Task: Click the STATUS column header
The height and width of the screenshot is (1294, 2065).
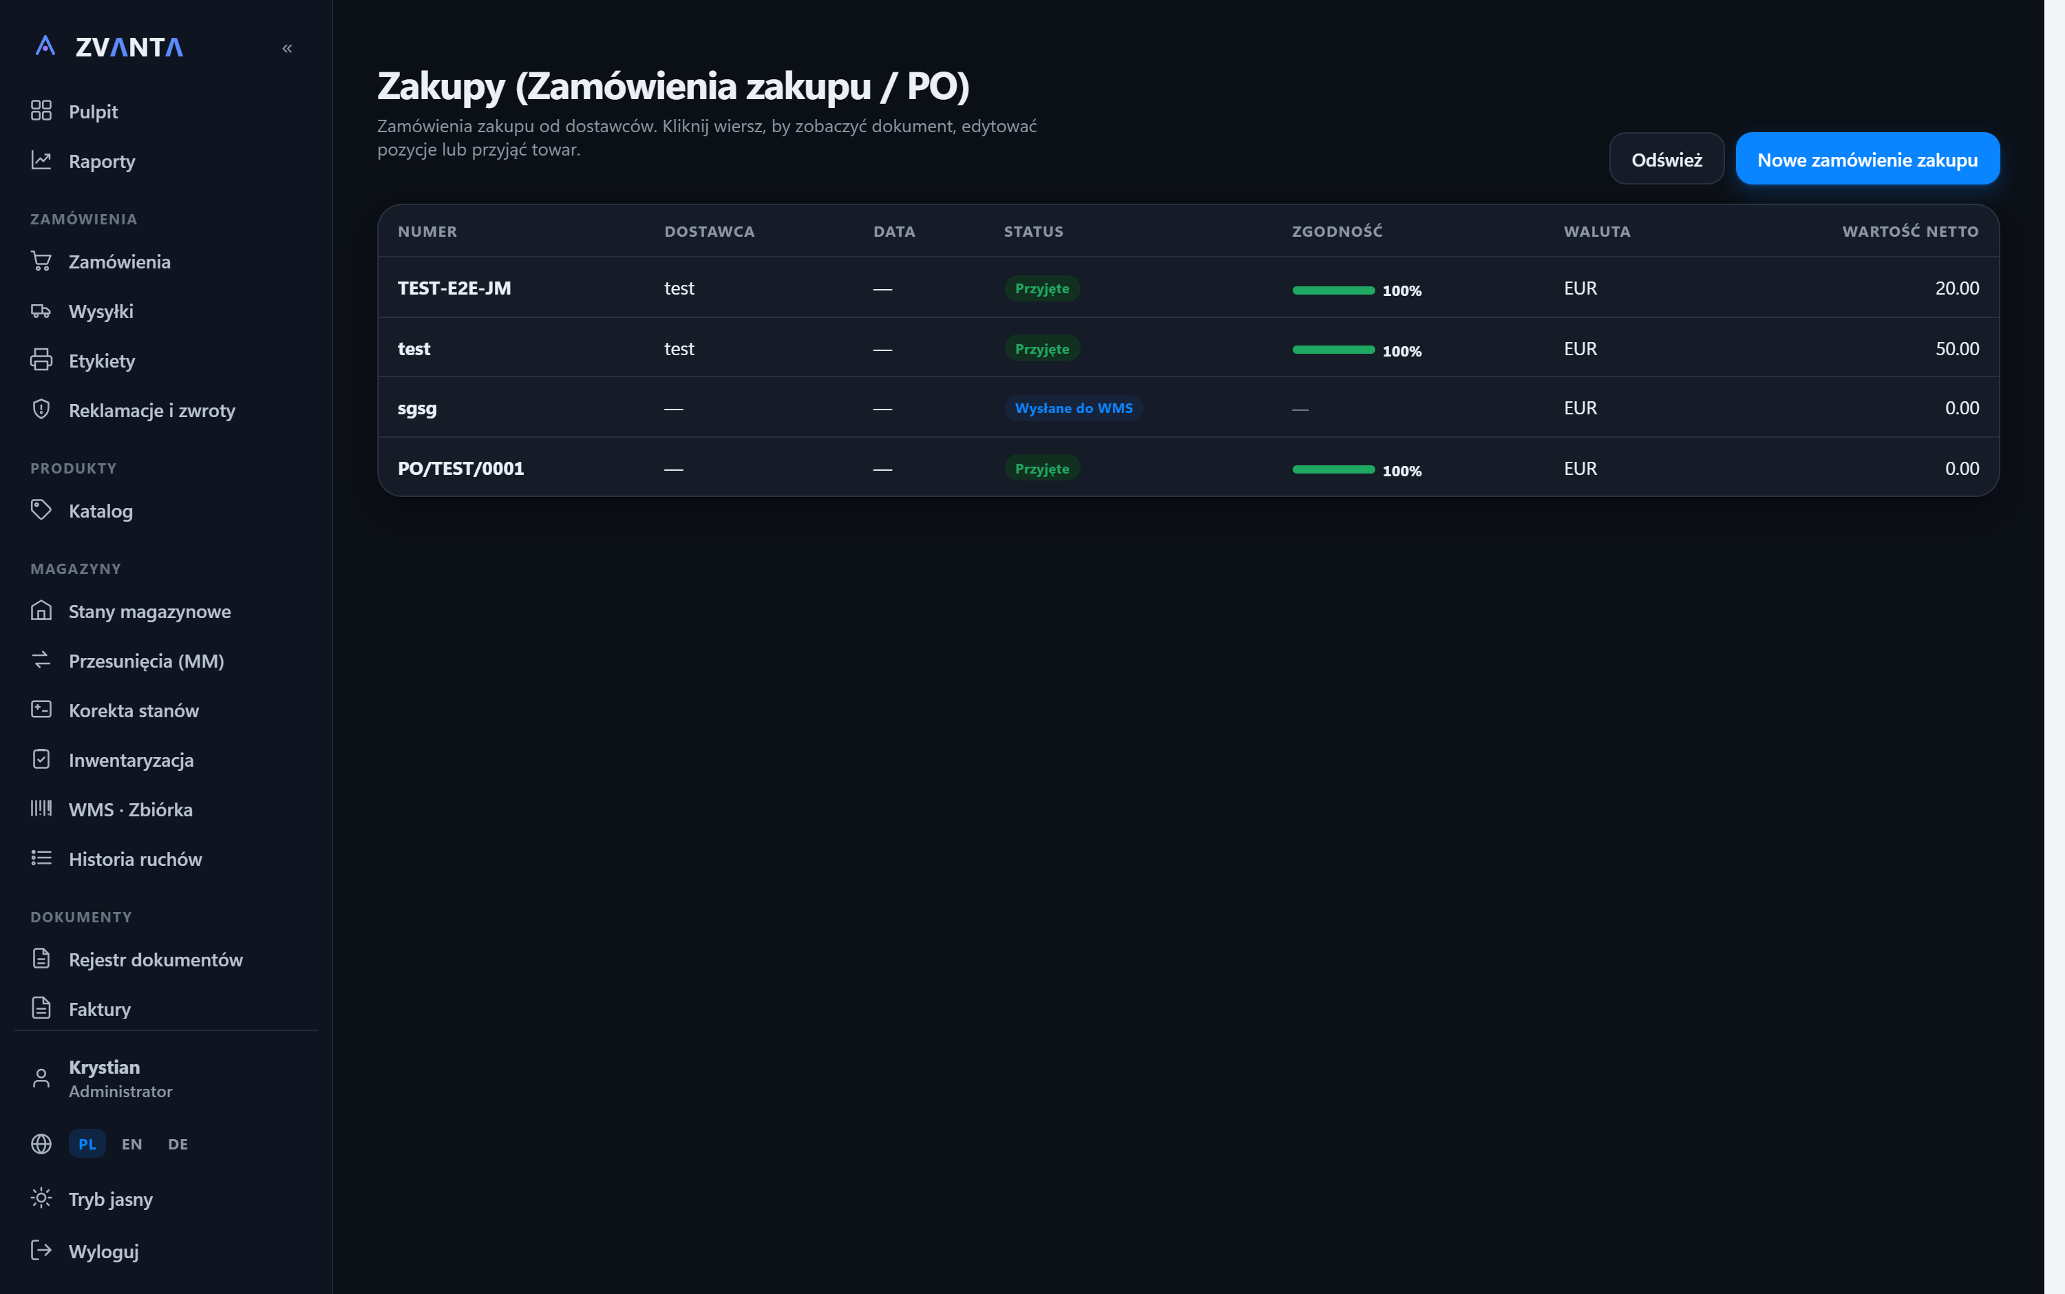Action: (1033, 231)
